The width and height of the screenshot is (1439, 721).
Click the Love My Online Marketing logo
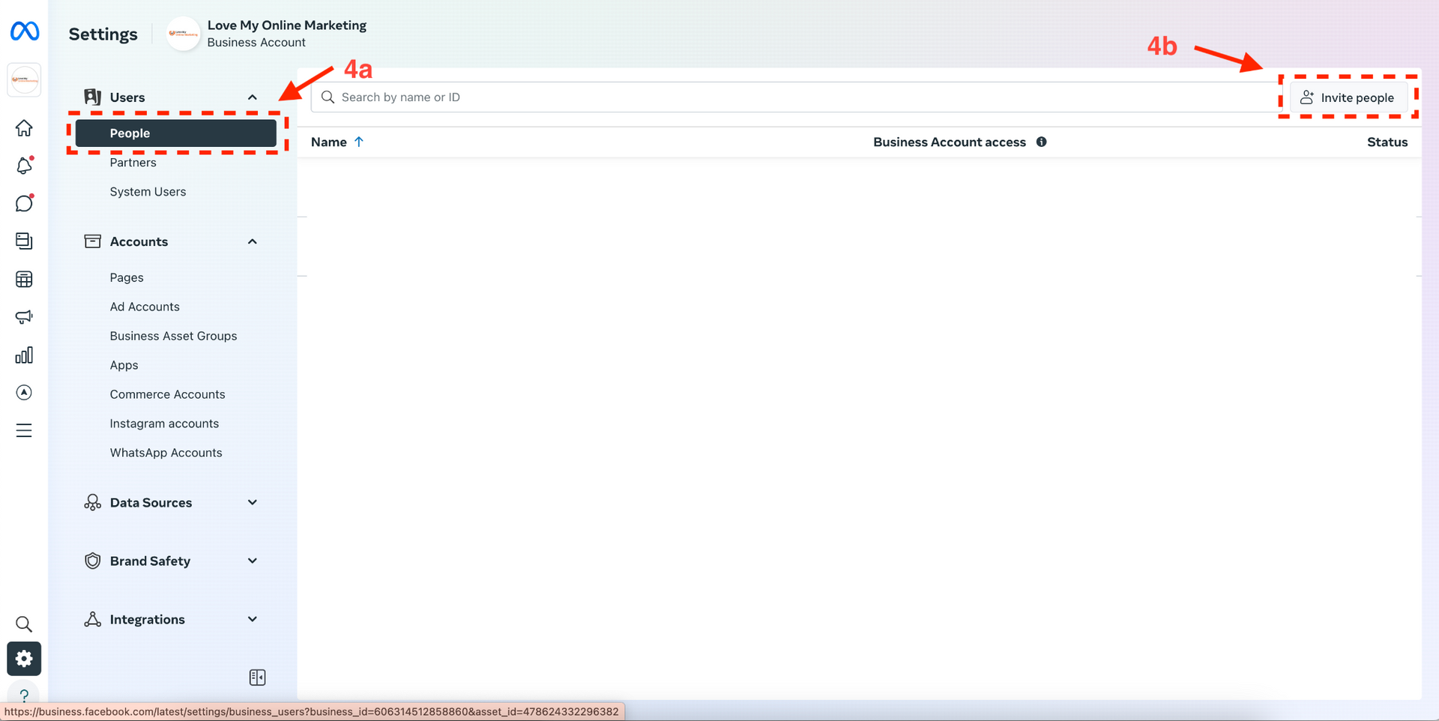[x=183, y=34]
